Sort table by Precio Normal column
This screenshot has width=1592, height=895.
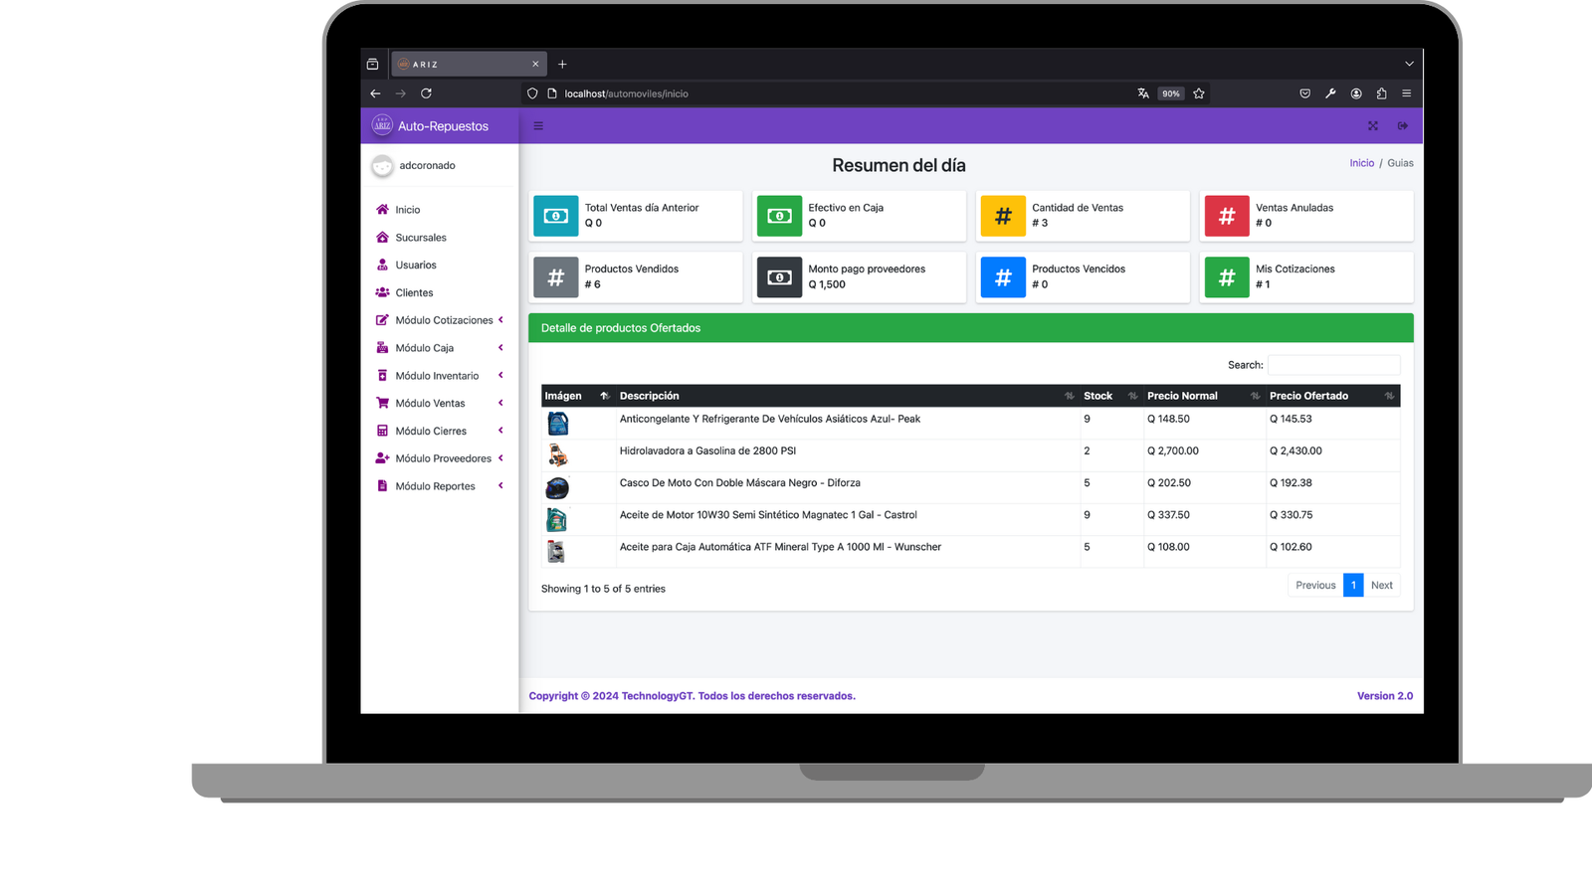point(1204,396)
